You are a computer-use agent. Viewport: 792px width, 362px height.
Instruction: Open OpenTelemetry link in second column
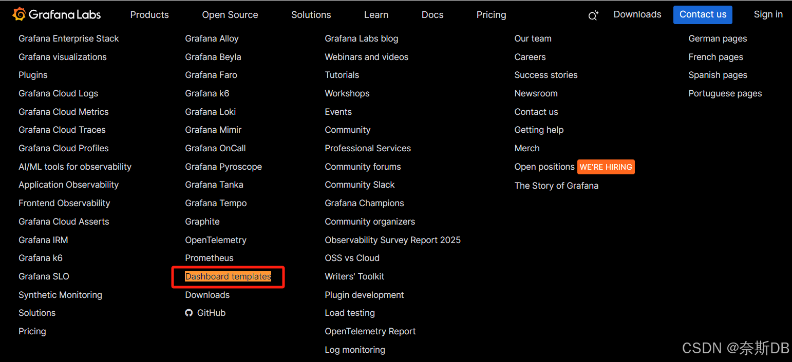pyautogui.click(x=216, y=240)
